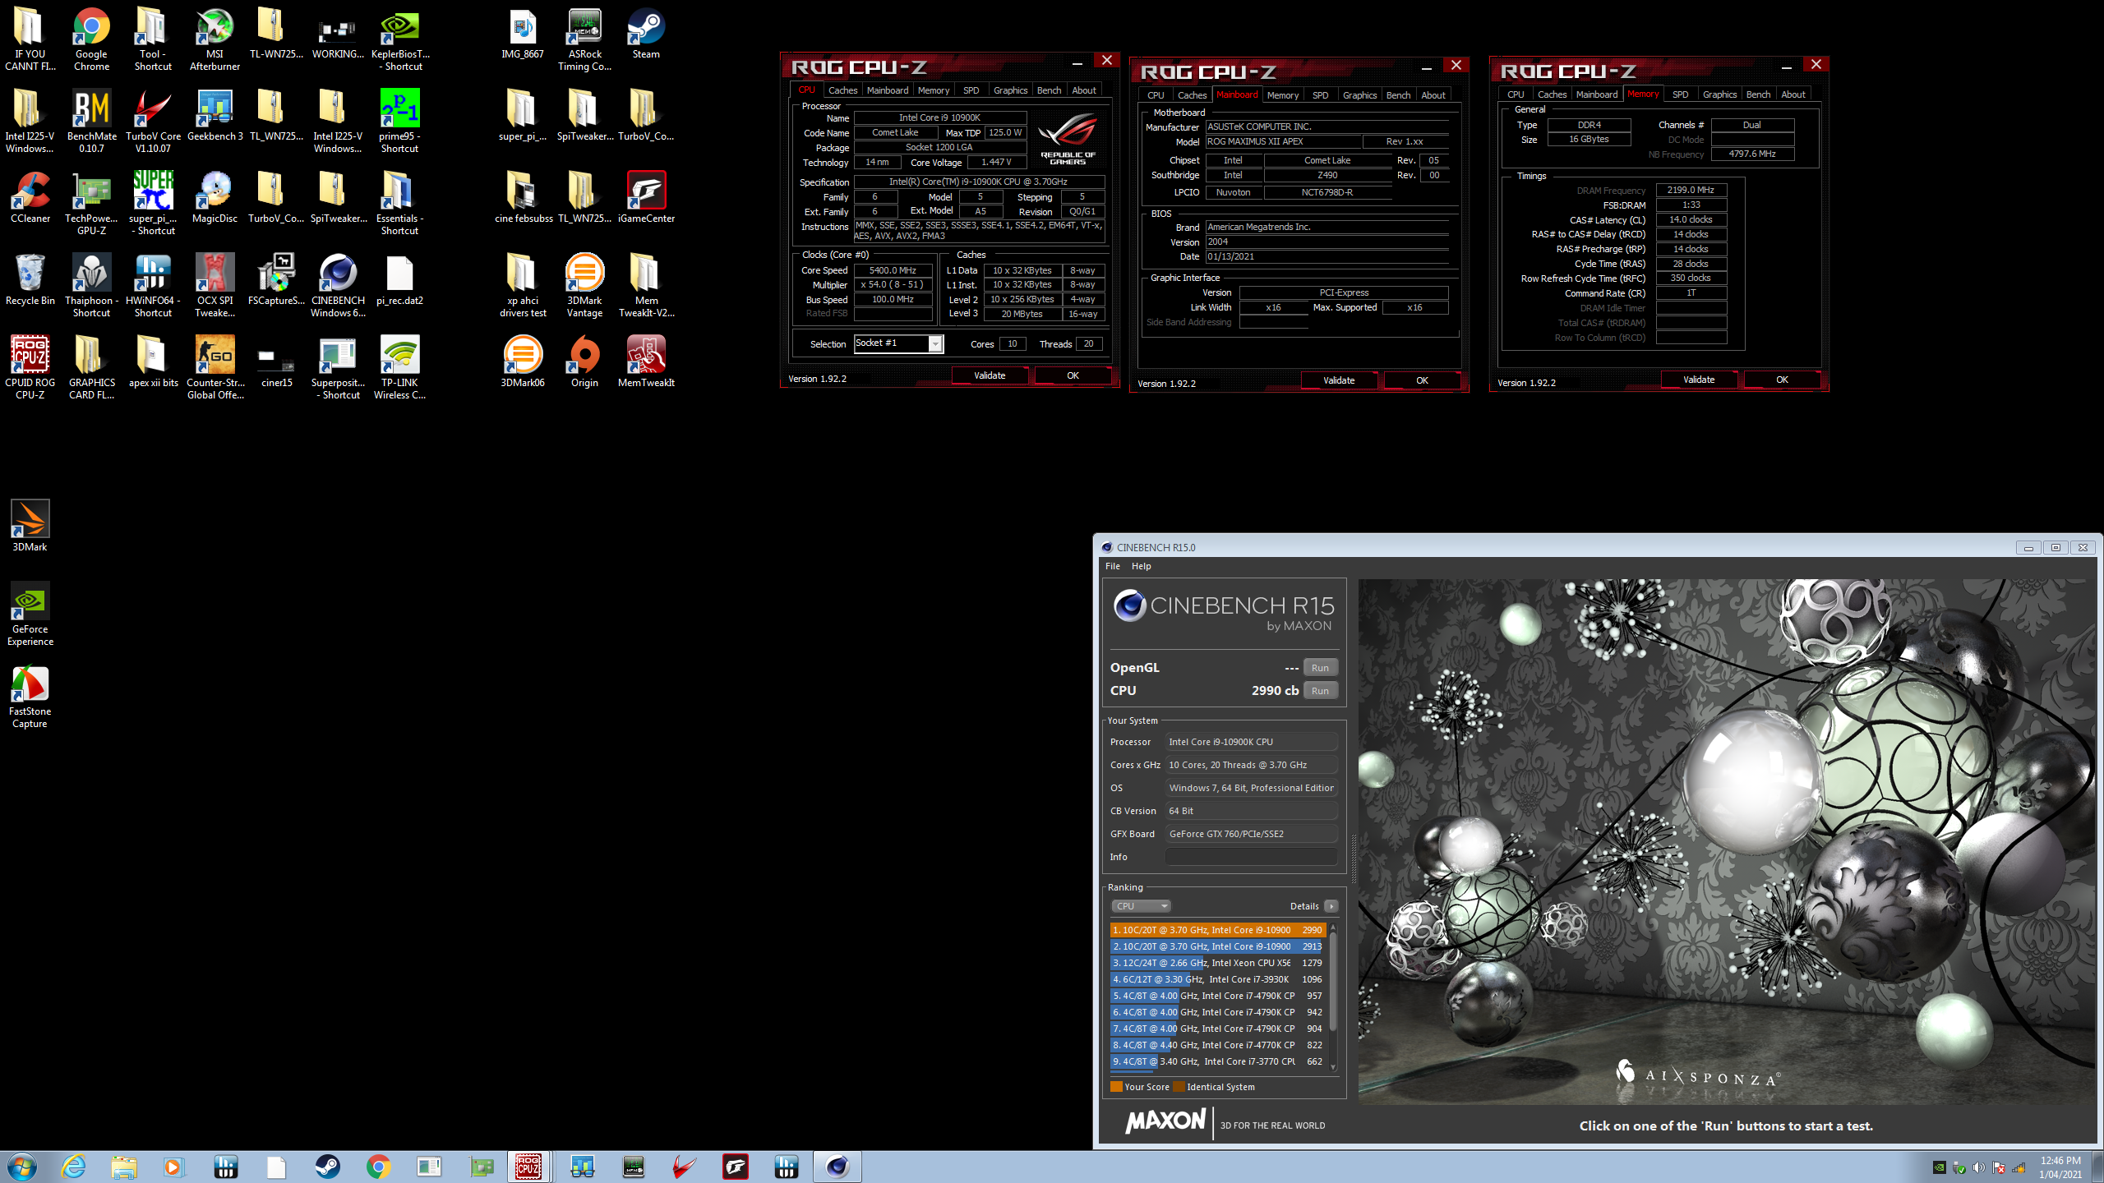Image resolution: width=2104 pixels, height=1183 pixels.
Task: Click Validate in Memory CPU-Z window
Action: (x=1699, y=380)
